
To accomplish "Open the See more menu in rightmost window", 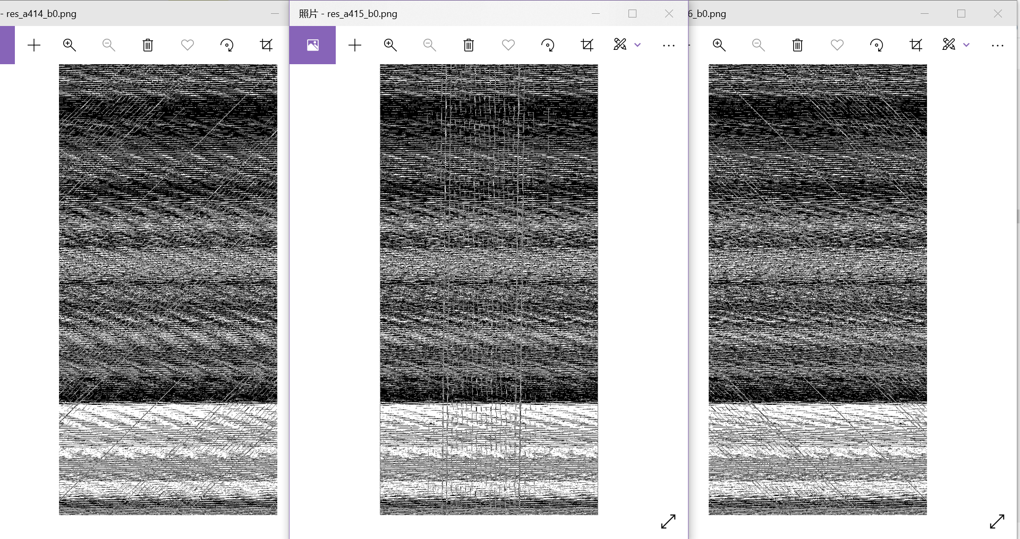I will [998, 46].
